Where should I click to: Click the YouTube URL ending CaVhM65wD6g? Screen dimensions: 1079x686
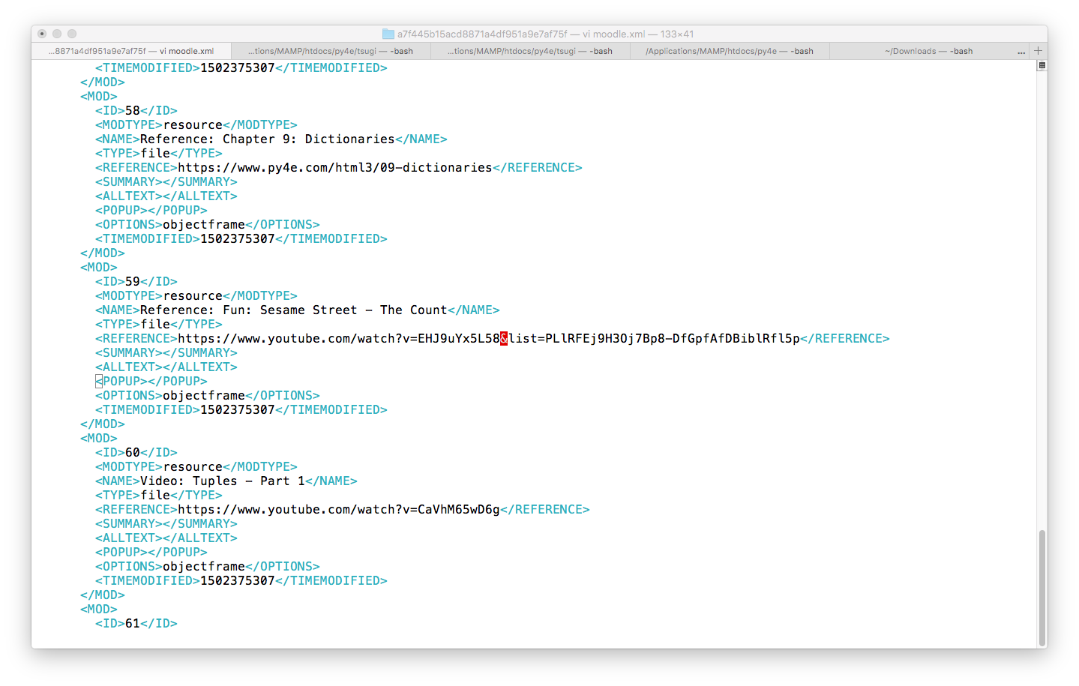tap(339, 510)
